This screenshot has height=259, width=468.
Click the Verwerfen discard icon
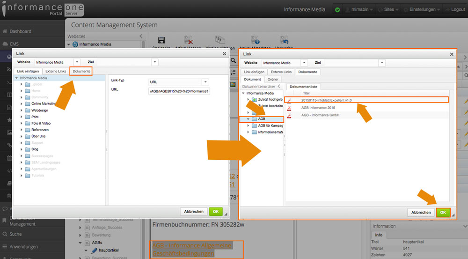284,40
